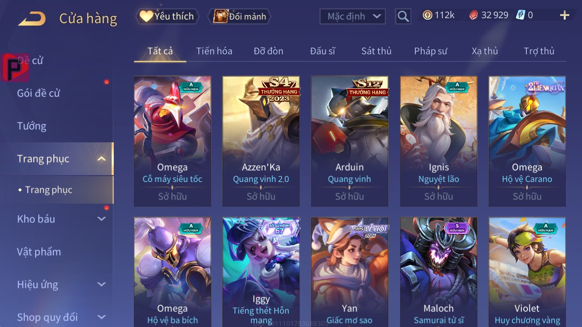Switch to the Pháp sư tab
This screenshot has width=582, height=327.
(430, 51)
